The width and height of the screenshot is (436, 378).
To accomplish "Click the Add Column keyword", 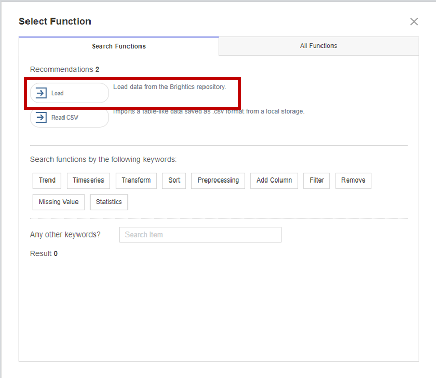I will point(274,180).
